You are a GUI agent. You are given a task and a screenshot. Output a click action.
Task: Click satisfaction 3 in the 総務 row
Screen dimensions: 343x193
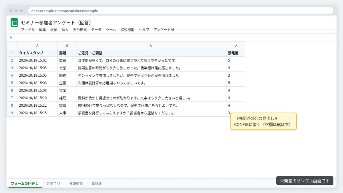point(236,75)
